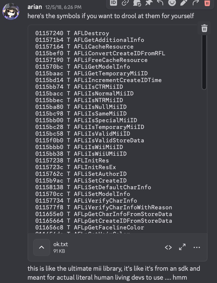217x283 pixels.
Task: Open arian's profile from username
Action: (x=34, y=7)
